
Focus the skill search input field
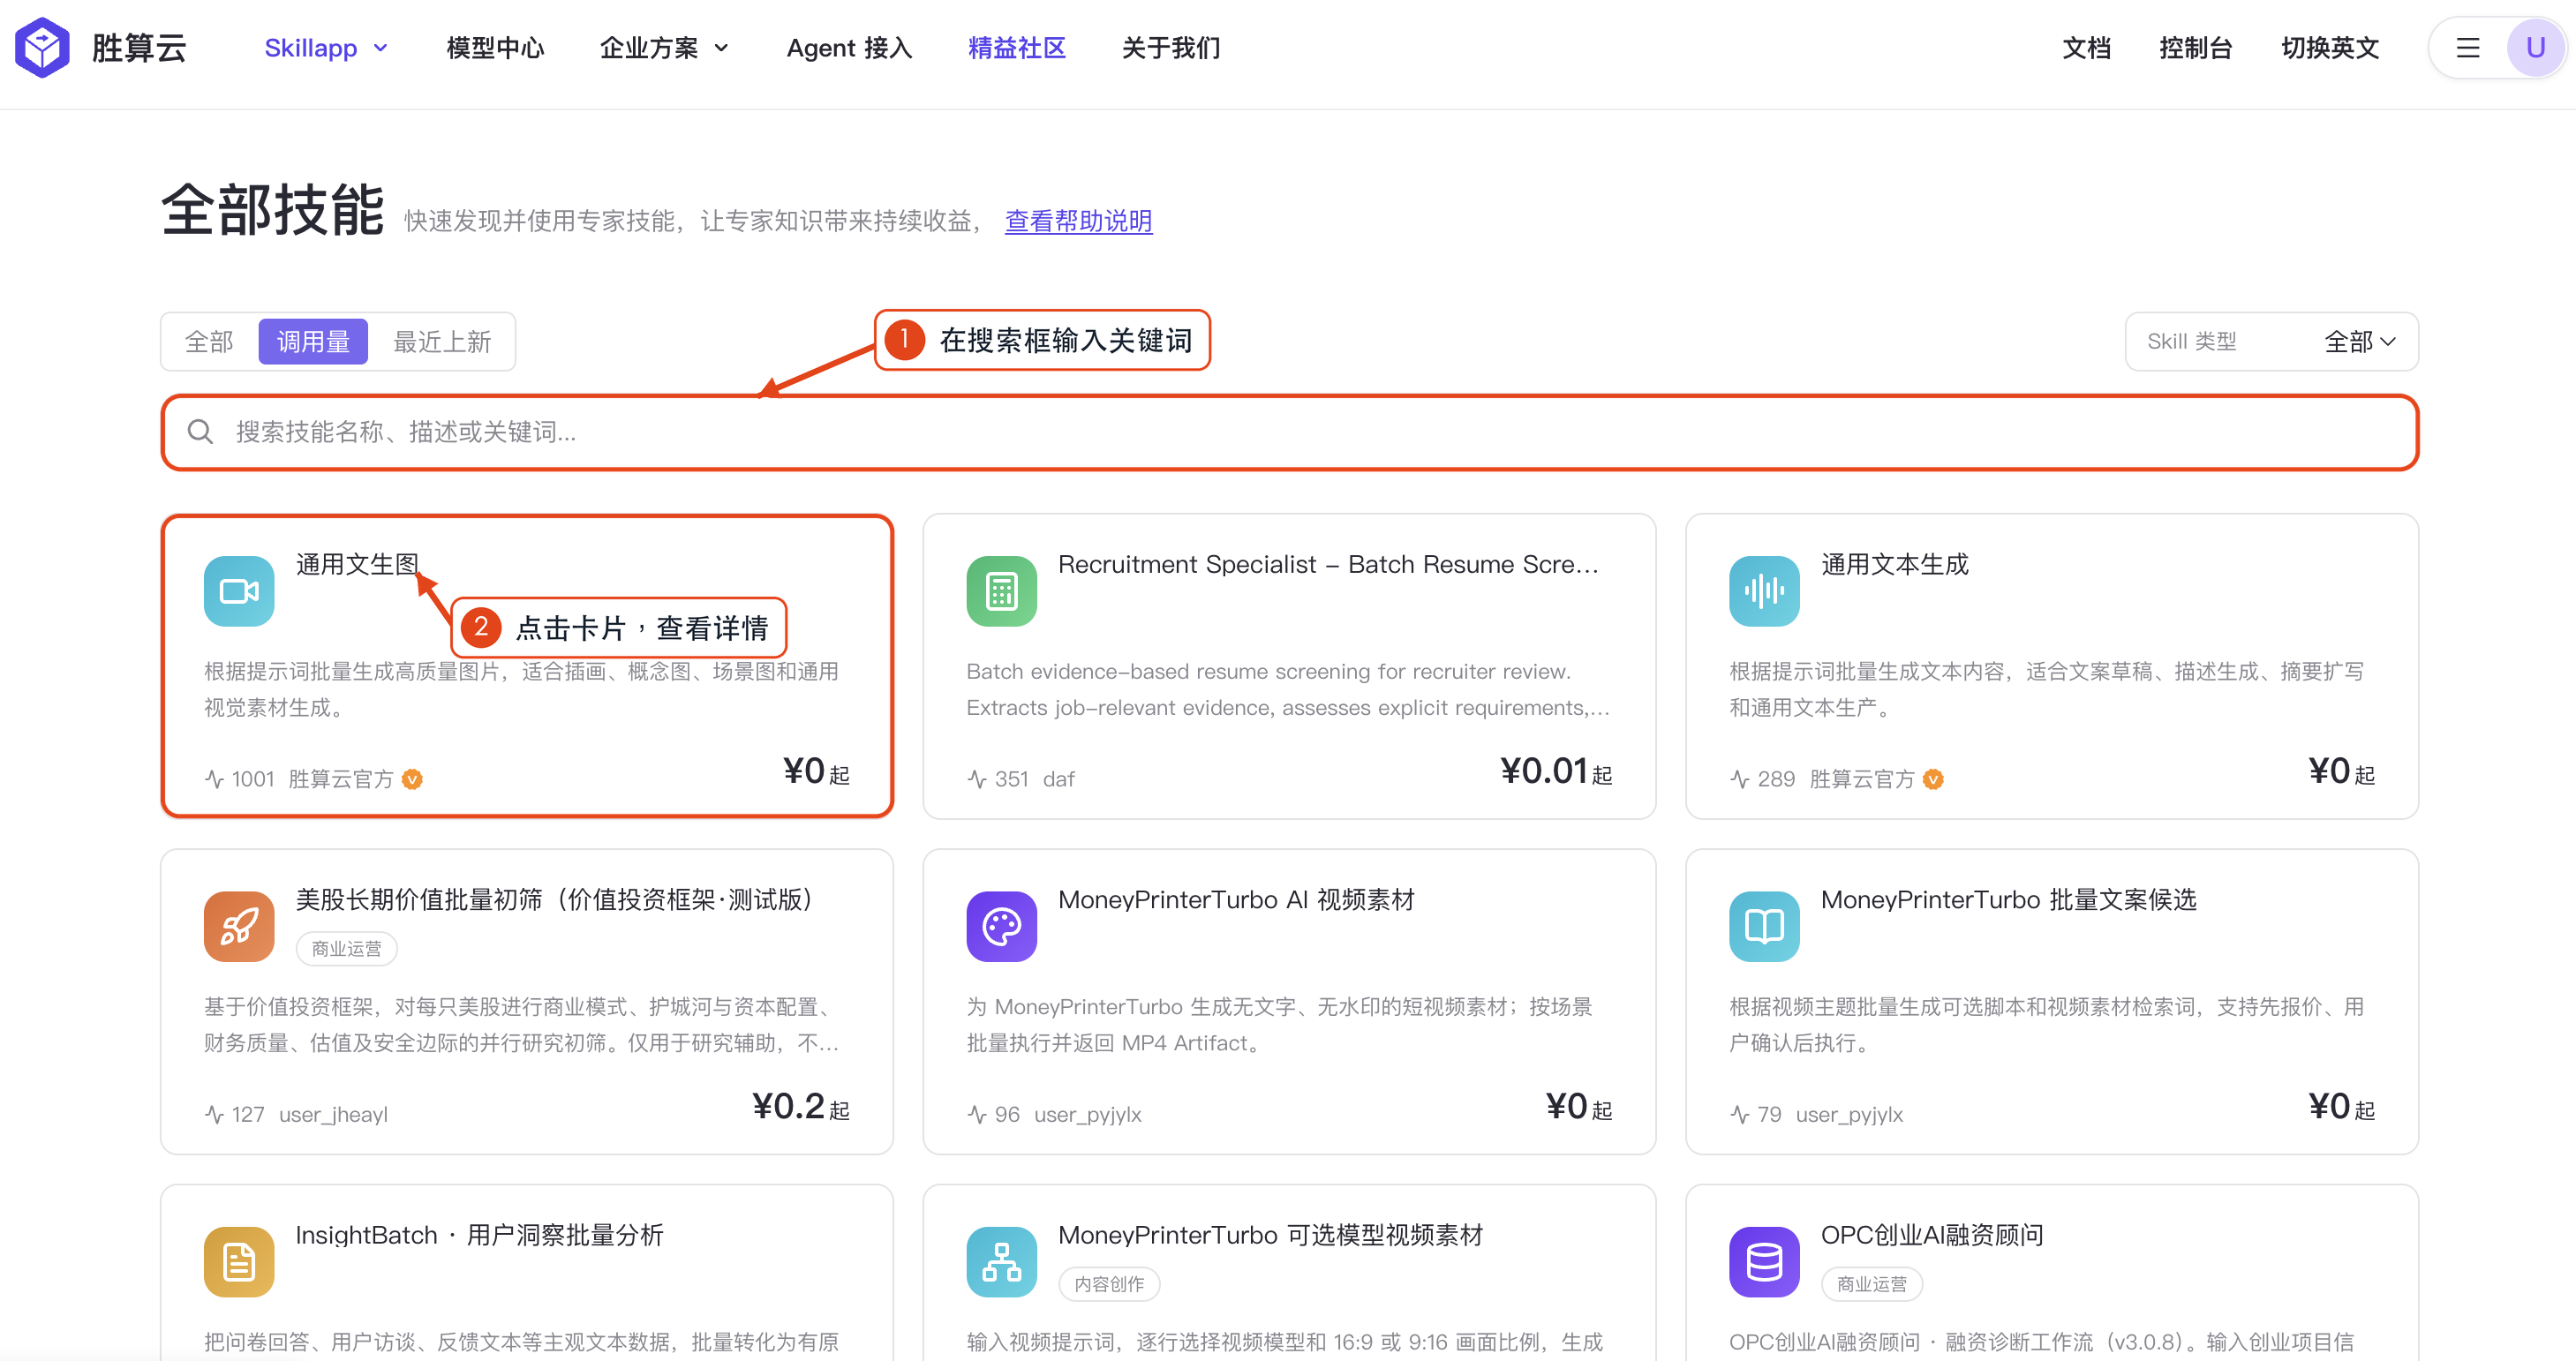[x=1289, y=432]
